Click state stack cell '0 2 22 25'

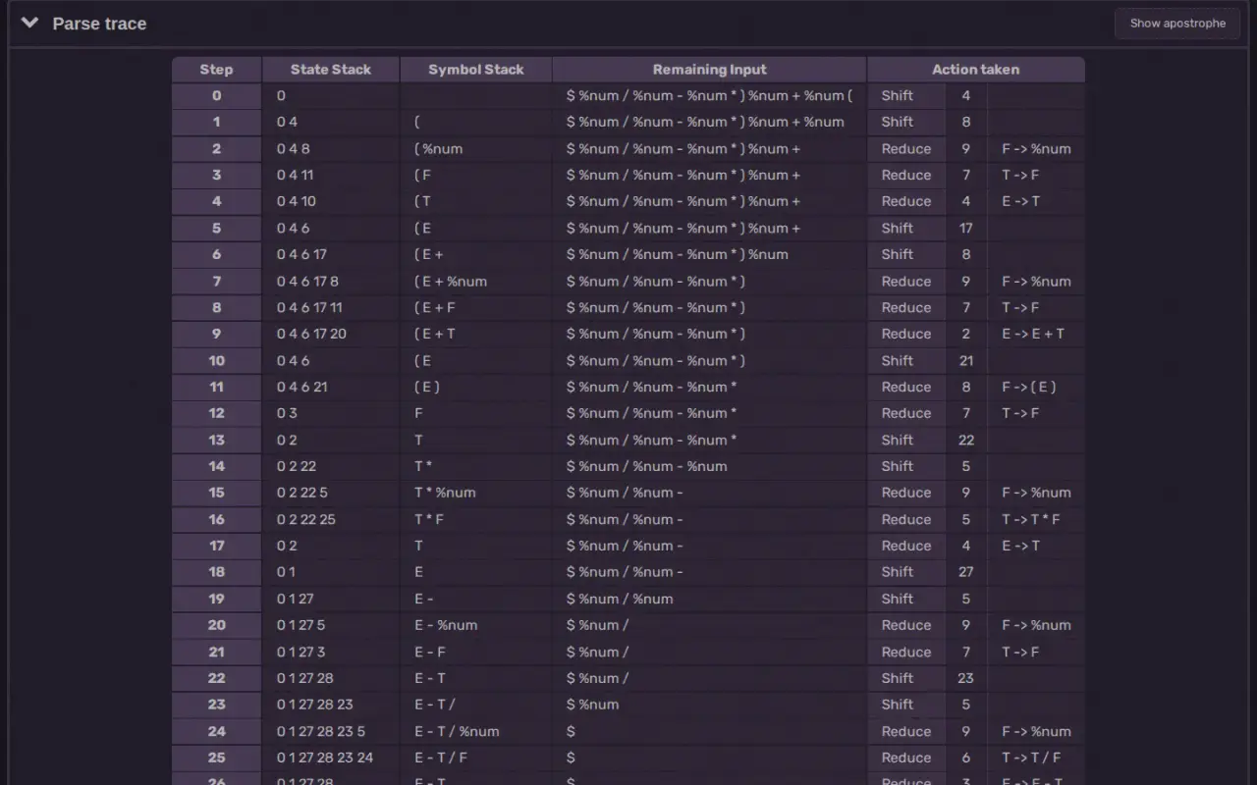tap(331, 519)
